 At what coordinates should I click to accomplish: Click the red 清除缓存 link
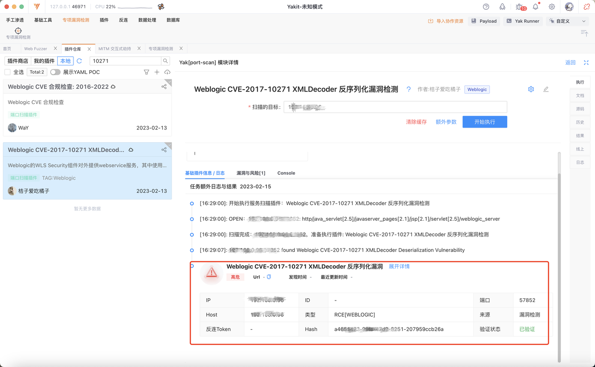click(x=416, y=122)
